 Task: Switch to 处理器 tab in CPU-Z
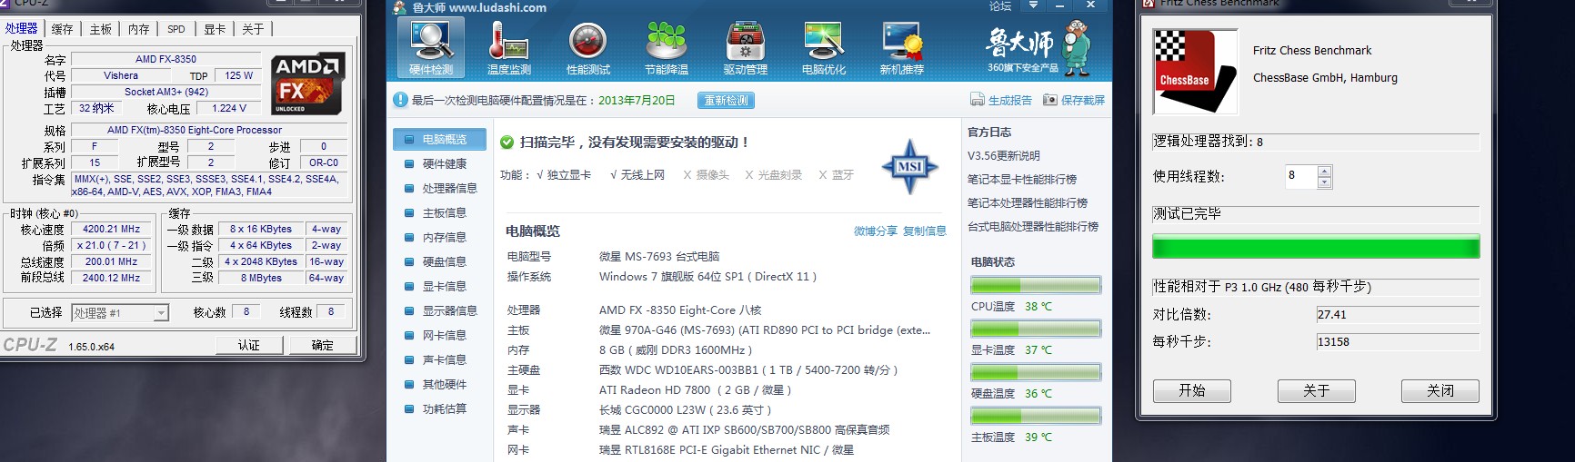point(22,28)
